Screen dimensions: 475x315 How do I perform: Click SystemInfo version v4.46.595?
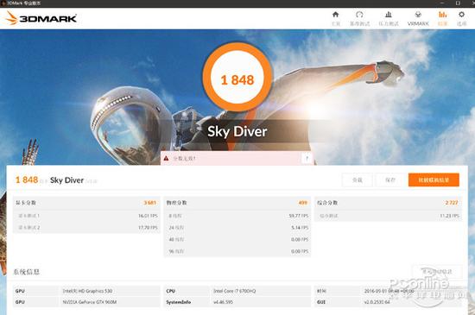point(224,302)
